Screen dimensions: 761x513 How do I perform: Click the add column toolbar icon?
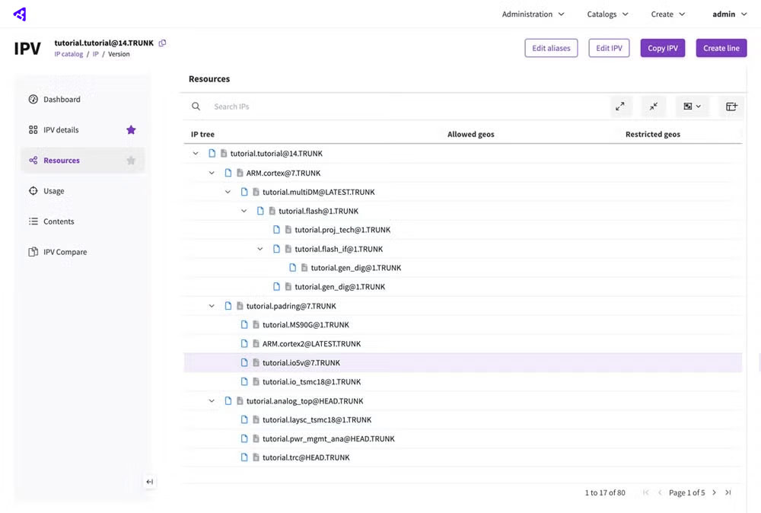click(x=731, y=107)
